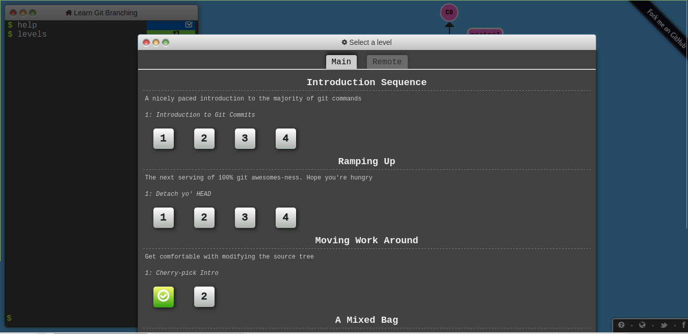
Task: Click 'A nicely paced introduction' description
Action: (253, 99)
